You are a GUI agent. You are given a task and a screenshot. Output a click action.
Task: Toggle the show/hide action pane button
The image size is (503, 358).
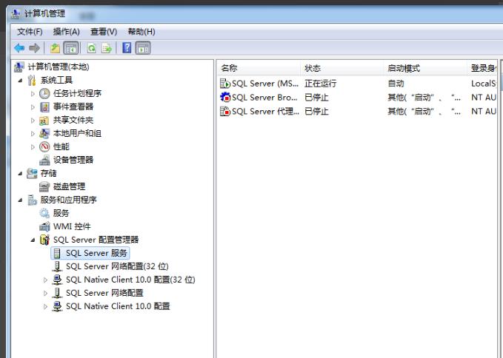click(143, 48)
